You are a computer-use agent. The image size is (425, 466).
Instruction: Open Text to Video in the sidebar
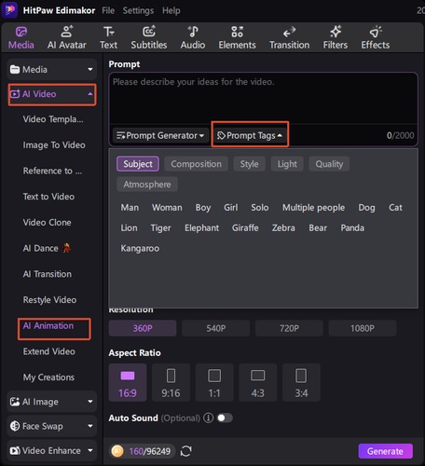tap(48, 197)
